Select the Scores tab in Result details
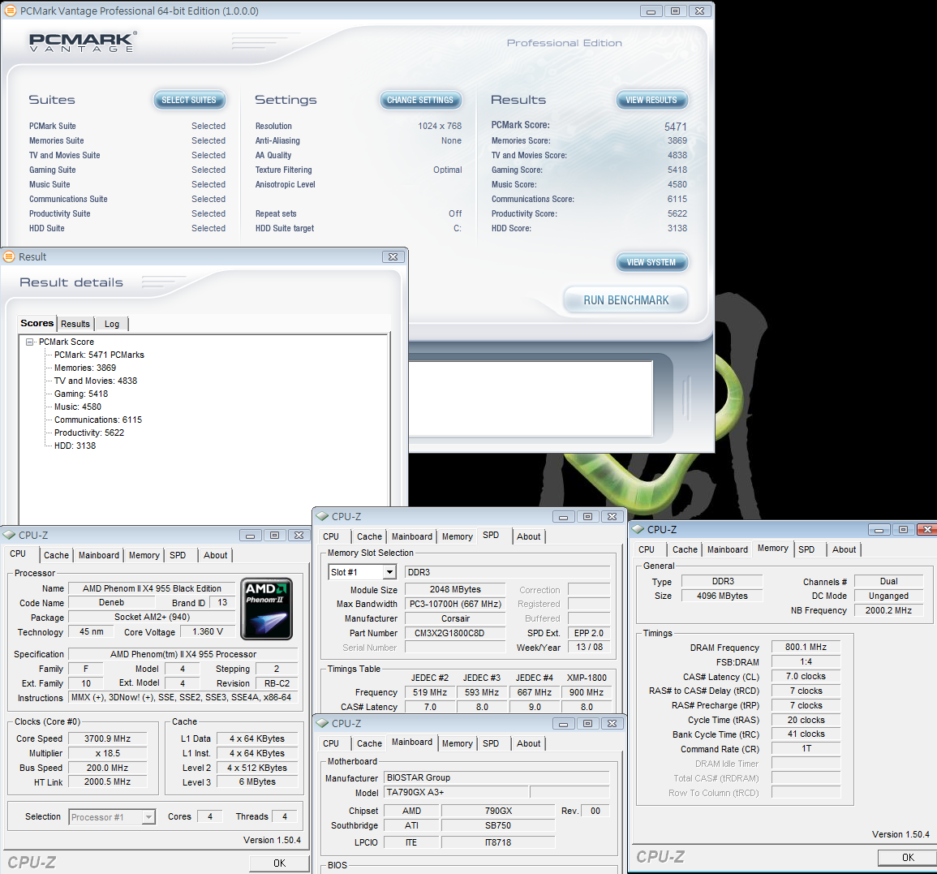This screenshot has height=874, width=937. [x=37, y=323]
